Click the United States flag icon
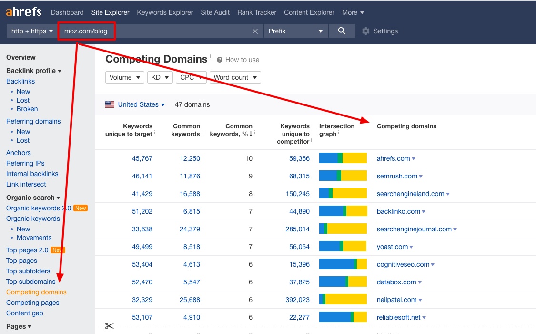The image size is (536, 334). (x=110, y=104)
